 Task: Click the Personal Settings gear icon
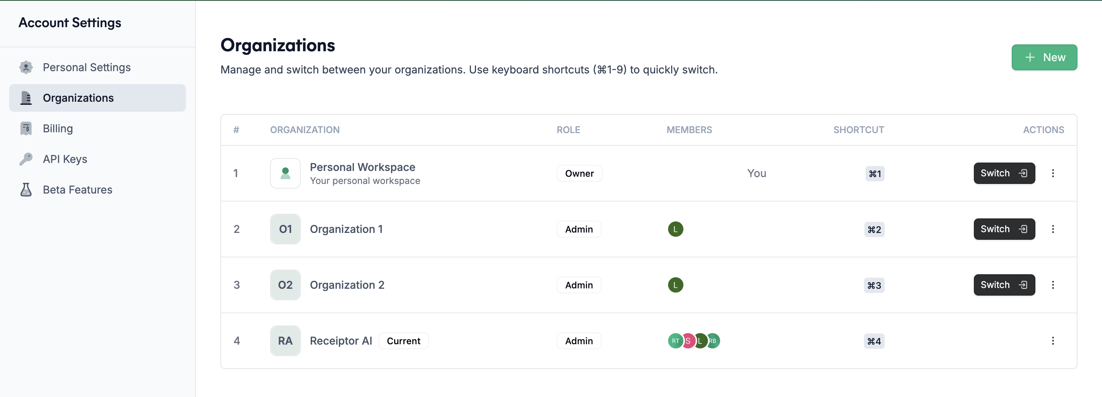[26, 67]
